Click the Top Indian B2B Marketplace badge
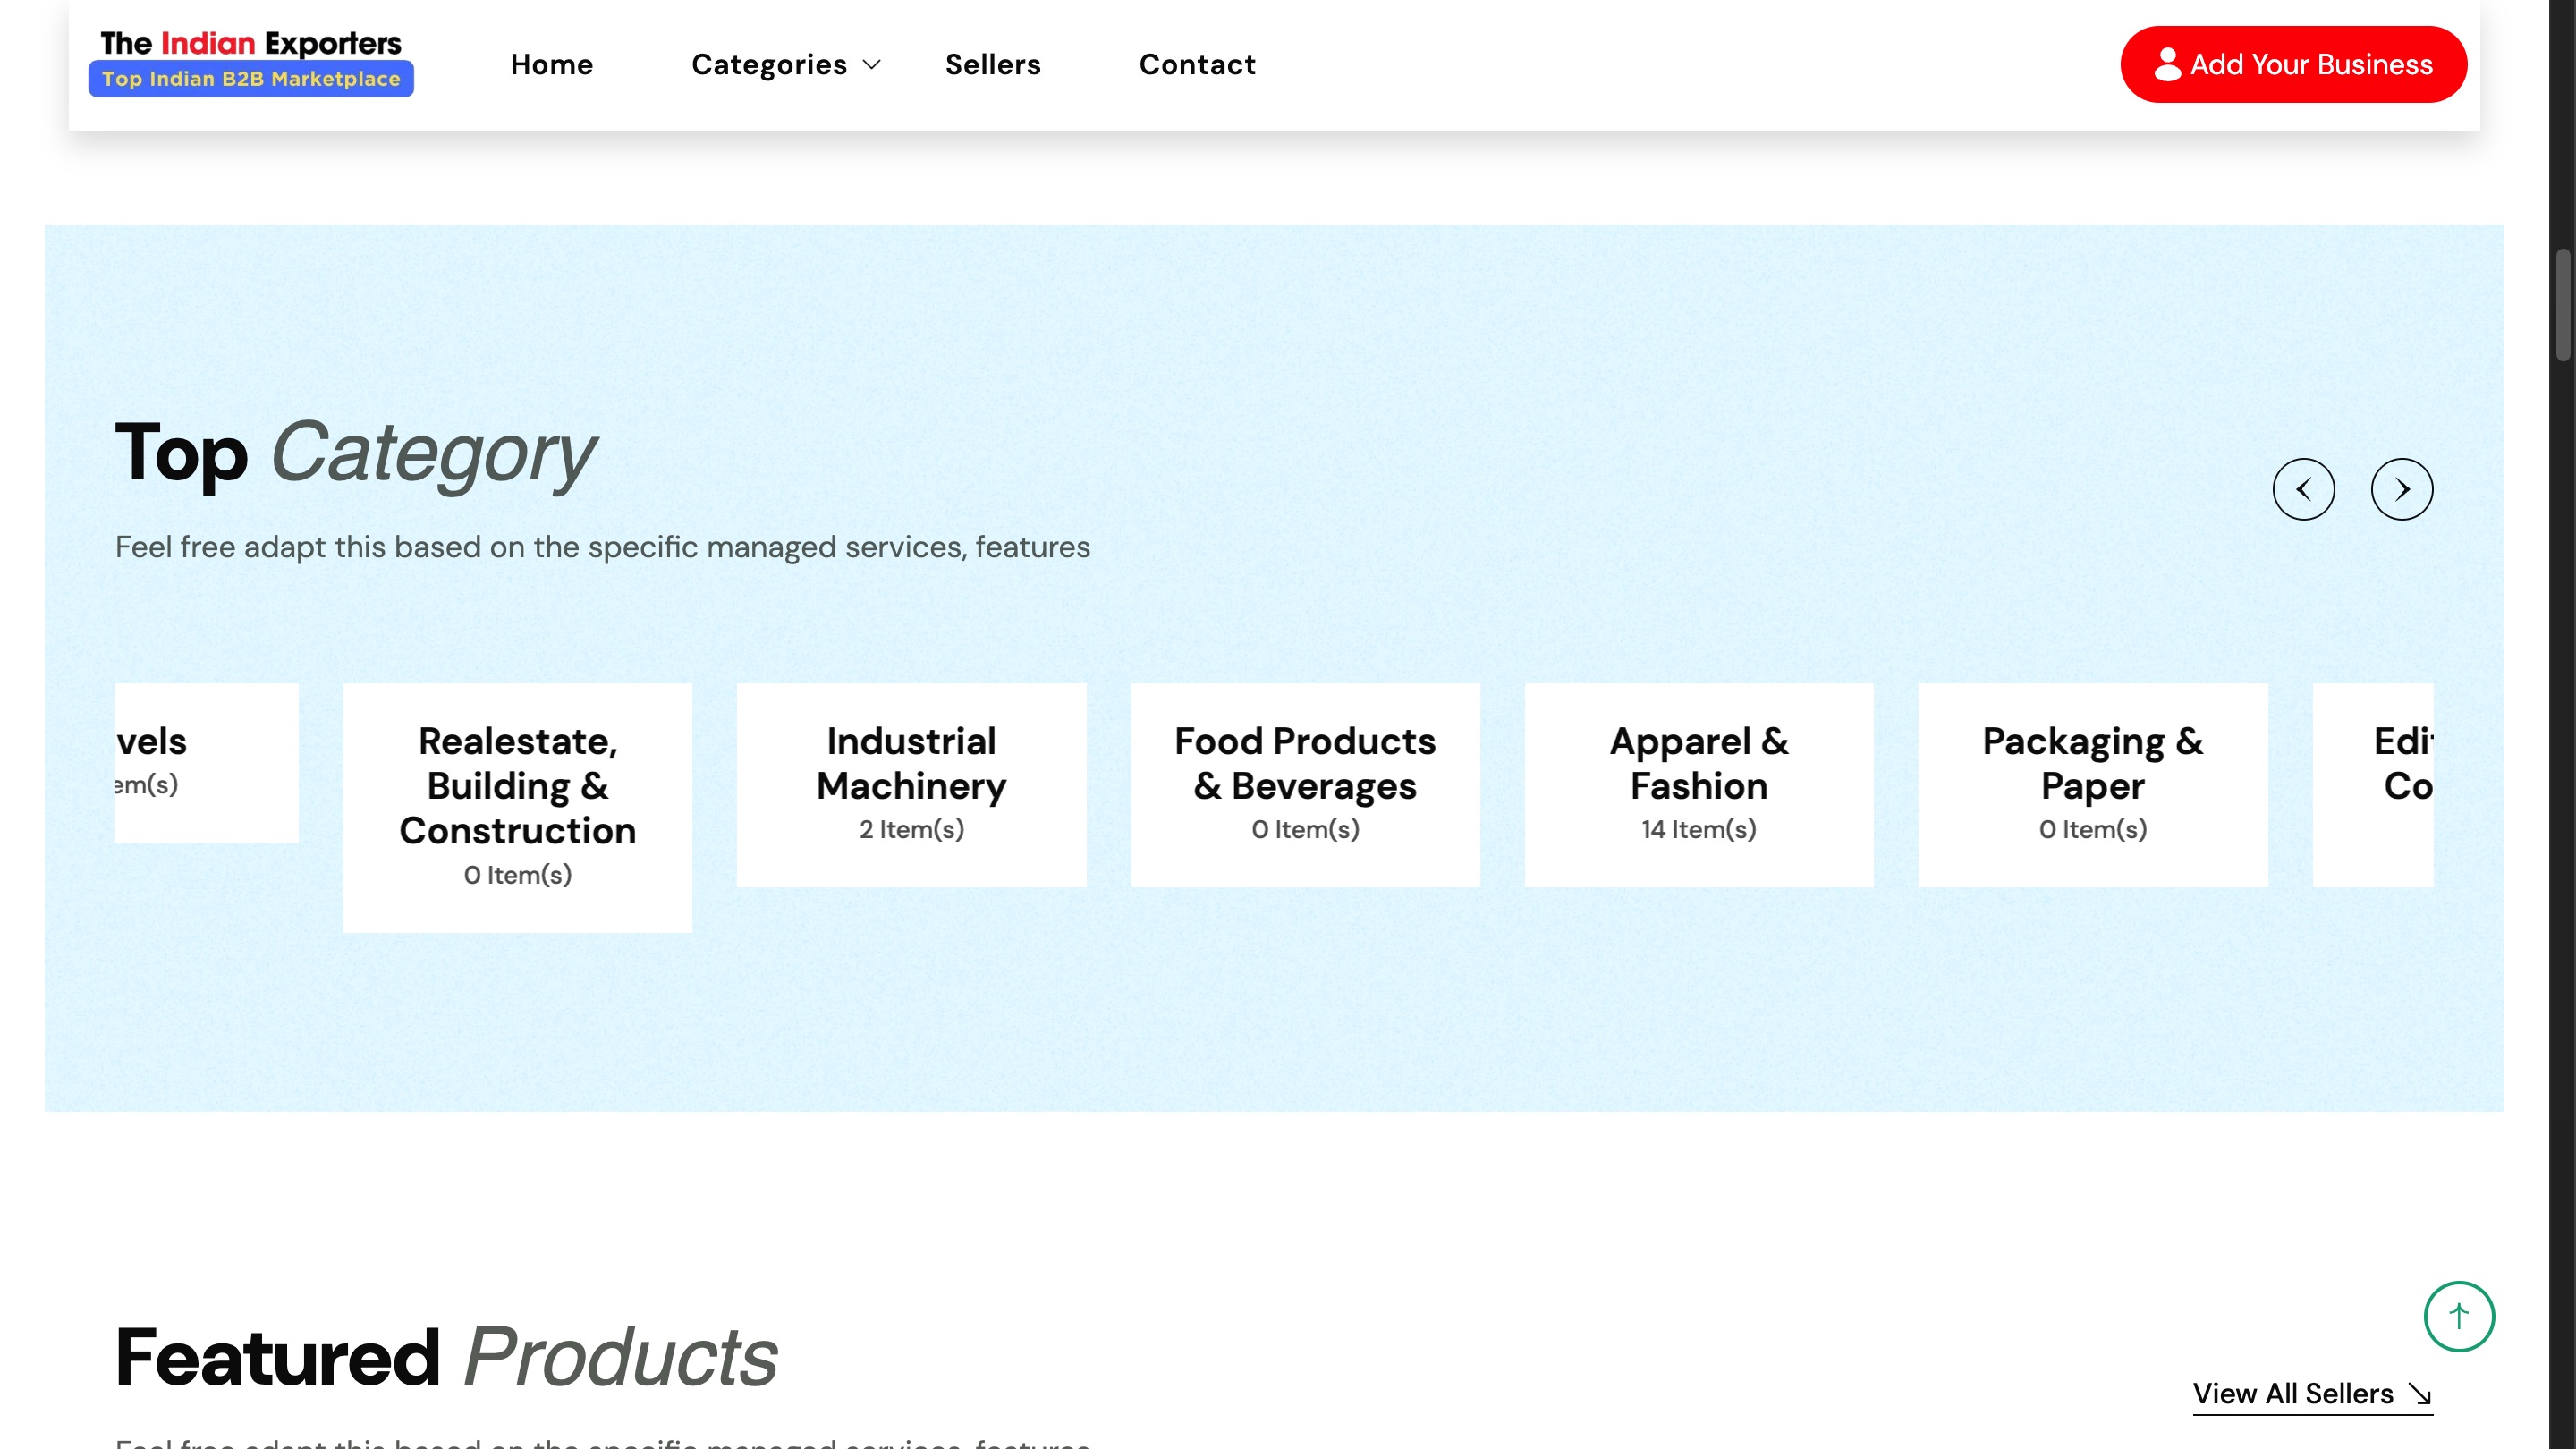Image resolution: width=2576 pixels, height=1449 pixels. click(x=250, y=79)
